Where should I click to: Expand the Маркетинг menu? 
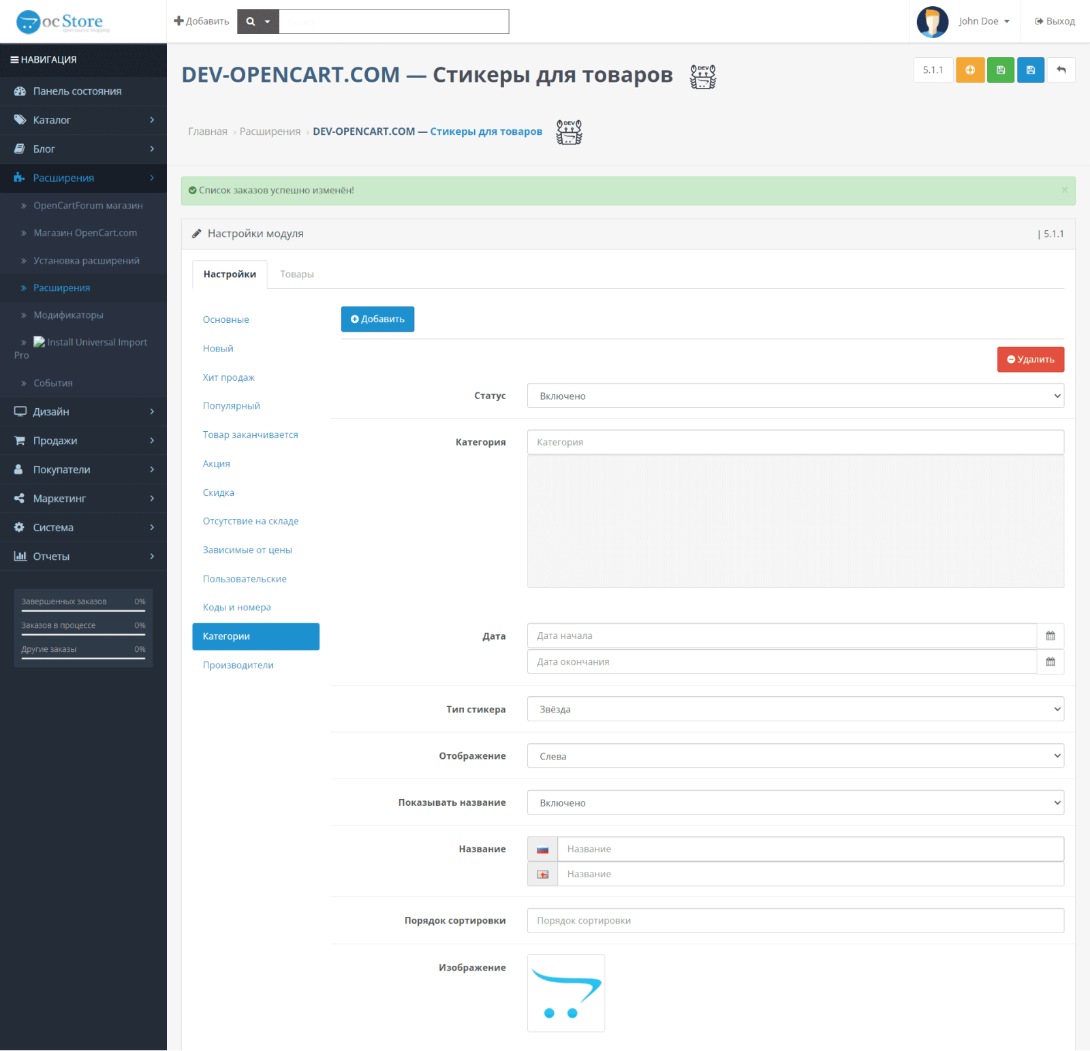(x=83, y=499)
